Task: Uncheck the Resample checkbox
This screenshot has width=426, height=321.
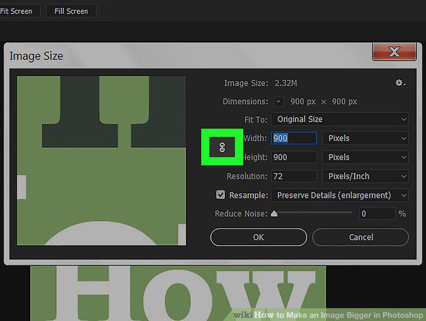Action: point(221,195)
